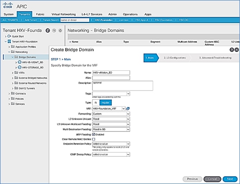Click the second round tenant toolbar icon
Viewport: 240px width, 184px height.
click(x=54, y=30)
